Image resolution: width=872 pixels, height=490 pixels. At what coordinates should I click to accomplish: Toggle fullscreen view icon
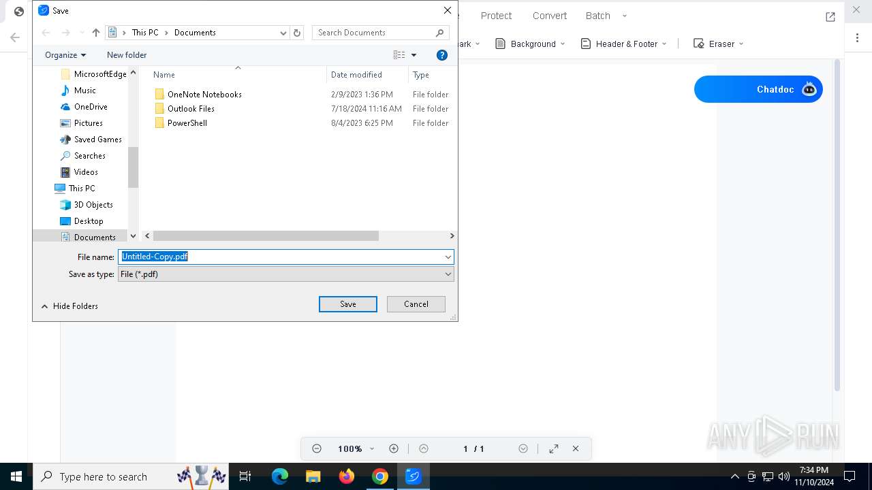(554, 448)
